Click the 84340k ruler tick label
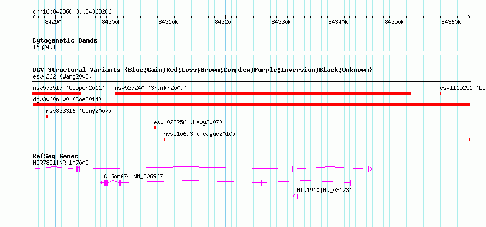The height and width of the screenshot is (227, 486). tap(338, 22)
